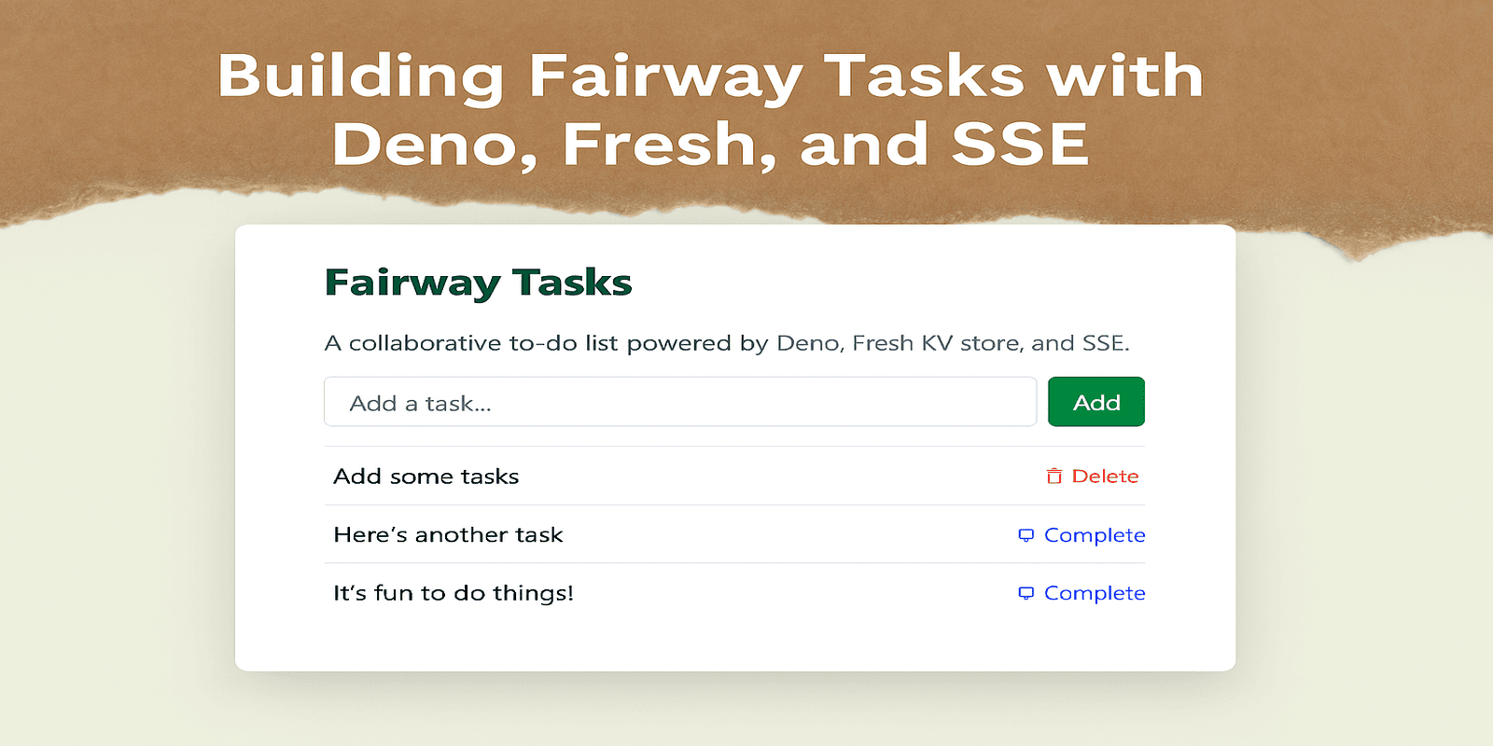This screenshot has width=1493, height=746.
Task: Select the task 'Add some tasks'
Action: coord(426,476)
